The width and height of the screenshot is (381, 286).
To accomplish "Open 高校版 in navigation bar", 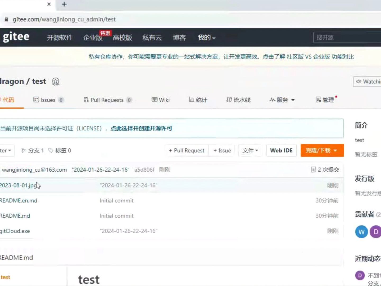I will pos(122,38).
